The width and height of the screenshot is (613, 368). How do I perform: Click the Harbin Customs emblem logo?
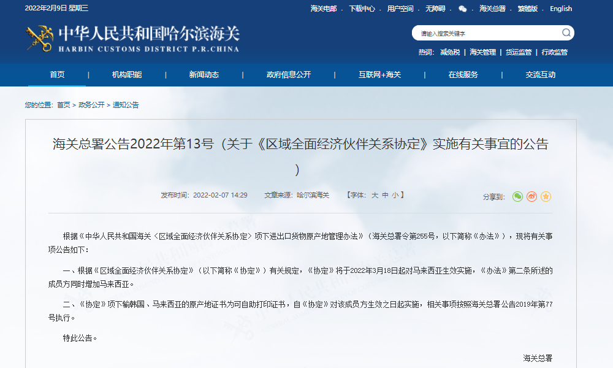[x=38, y=38]
